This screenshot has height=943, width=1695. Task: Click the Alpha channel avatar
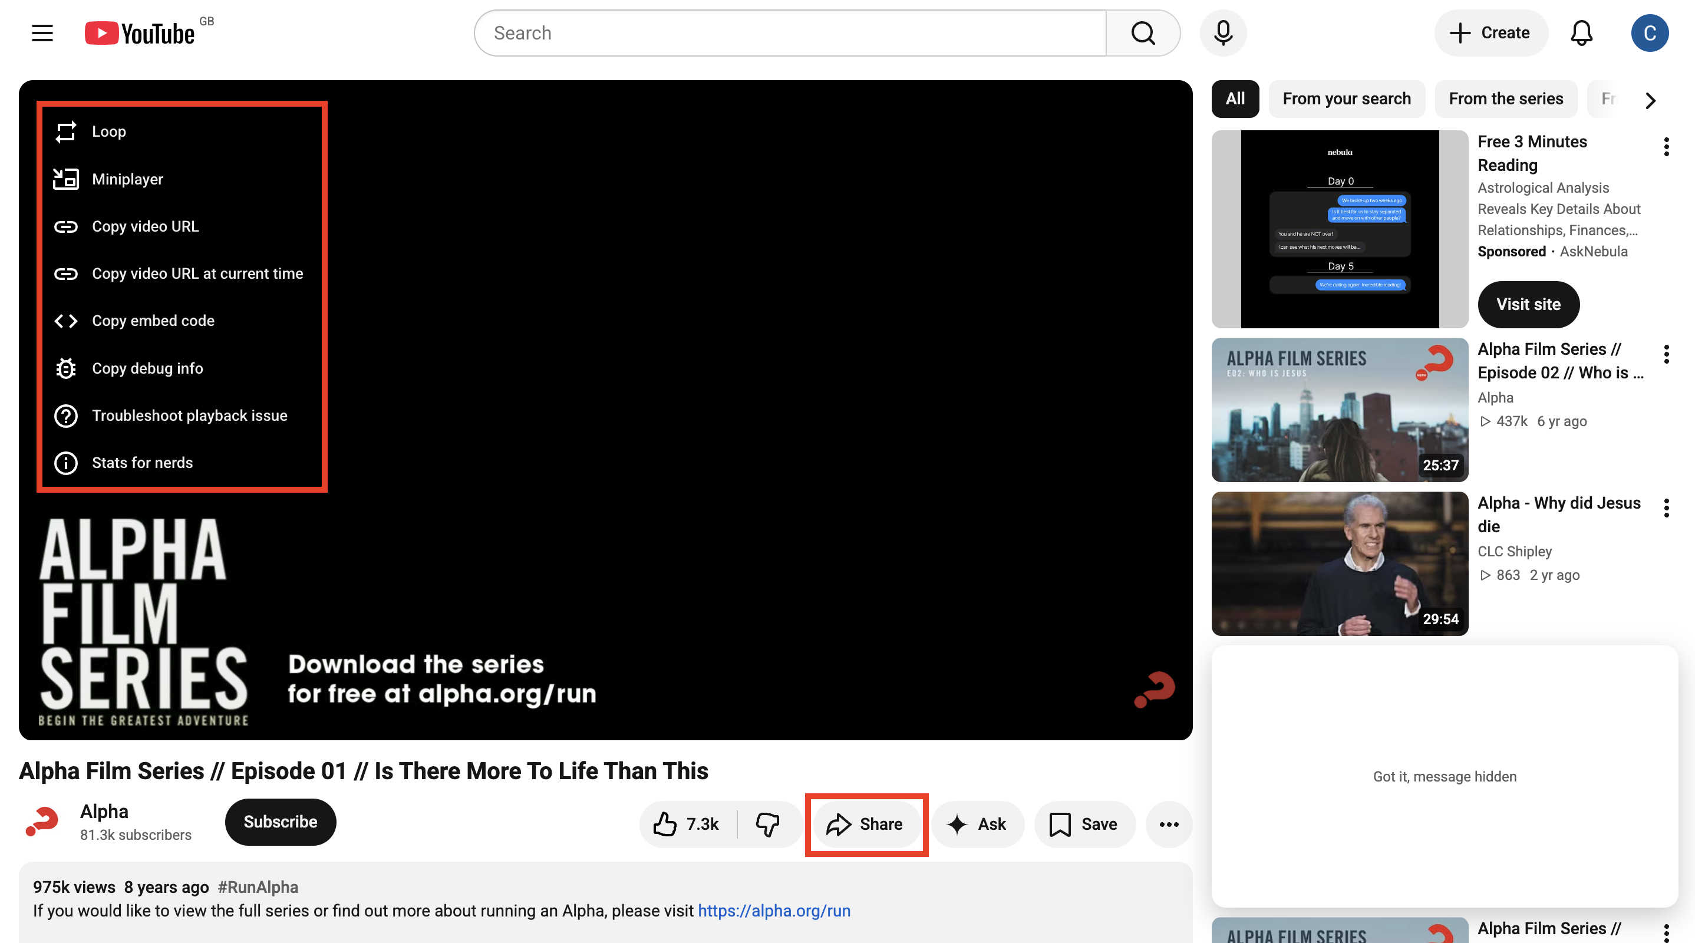[x=42, y=822]
